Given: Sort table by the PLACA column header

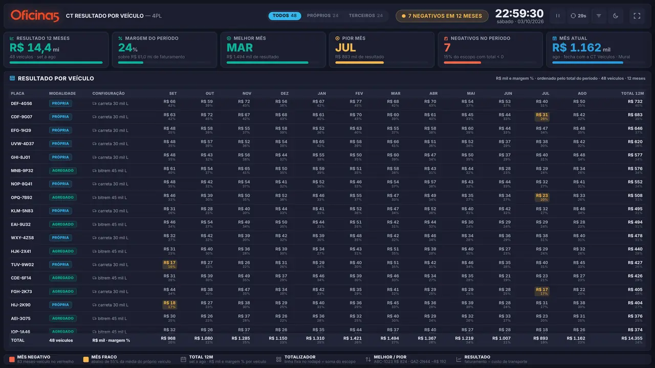Looking at the screenshot, I should (x=17, y=94).
